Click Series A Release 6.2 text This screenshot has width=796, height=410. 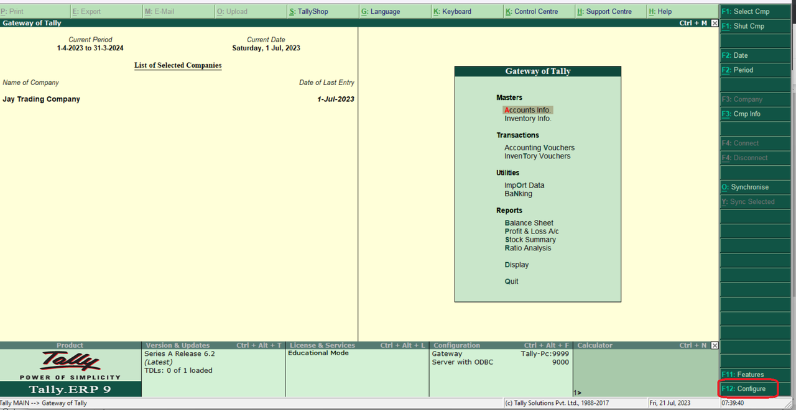tap(179, 353)
